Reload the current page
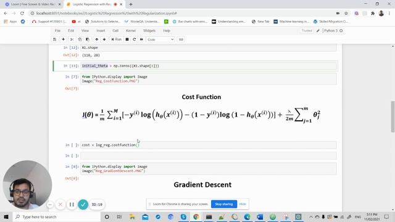The image size is (395, 222). (x=22, y=14)
